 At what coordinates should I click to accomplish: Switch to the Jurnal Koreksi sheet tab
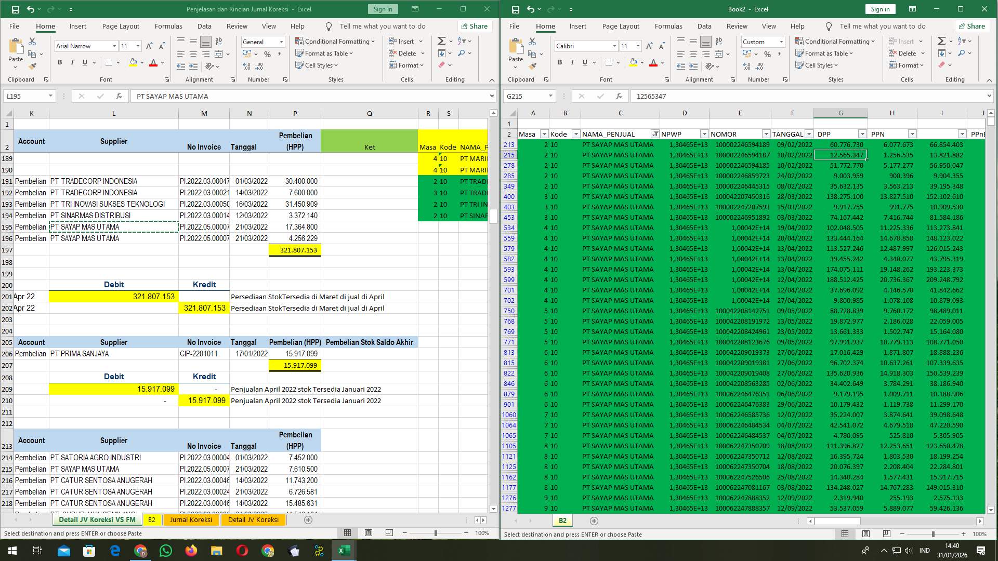pyautogui.click(x=191, y=519)
